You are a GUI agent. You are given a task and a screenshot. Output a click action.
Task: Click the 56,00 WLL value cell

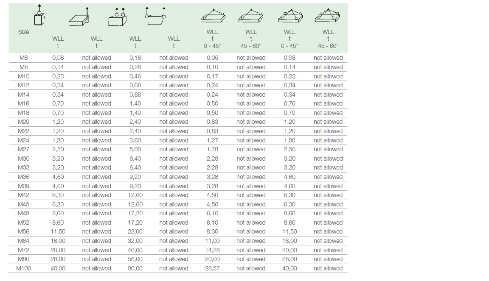click(135, 259)
